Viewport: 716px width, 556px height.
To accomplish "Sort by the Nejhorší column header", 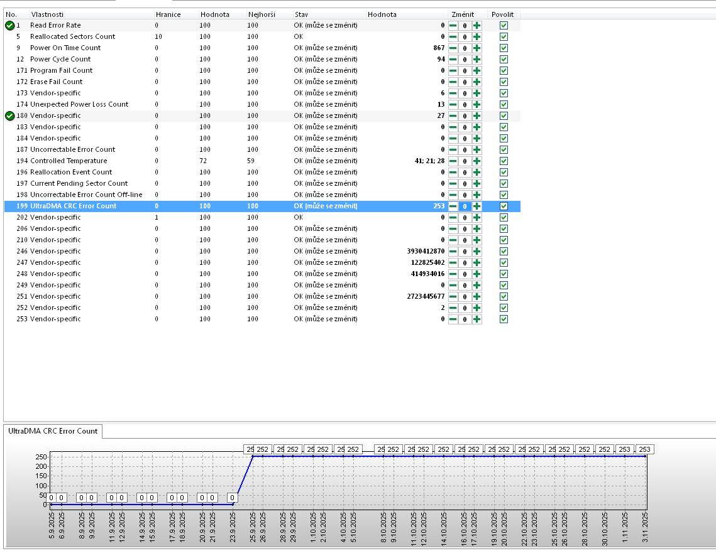I will click(x=260, y=14).
